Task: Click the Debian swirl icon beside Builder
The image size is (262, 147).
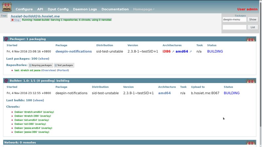Action: coord(6,81)
